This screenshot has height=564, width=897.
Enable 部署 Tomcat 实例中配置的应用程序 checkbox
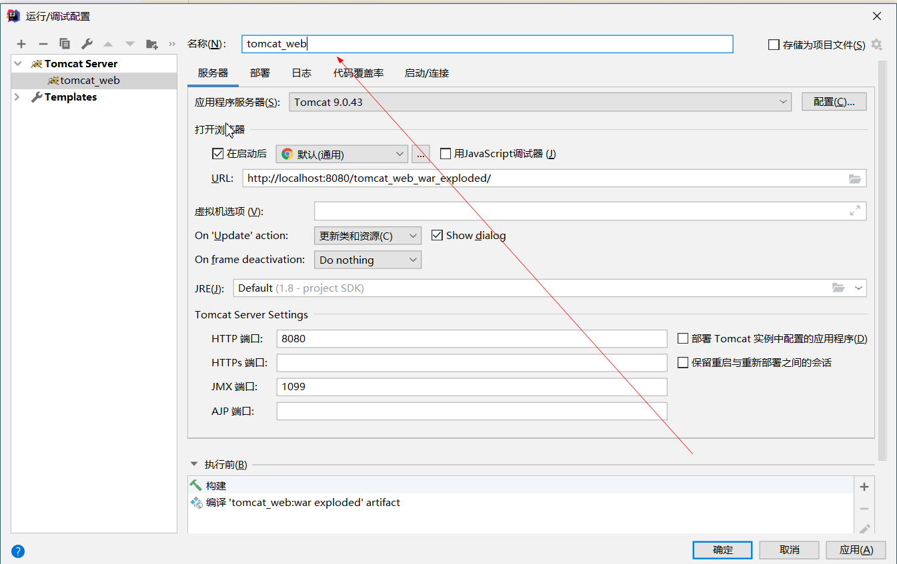coord(683,338)
